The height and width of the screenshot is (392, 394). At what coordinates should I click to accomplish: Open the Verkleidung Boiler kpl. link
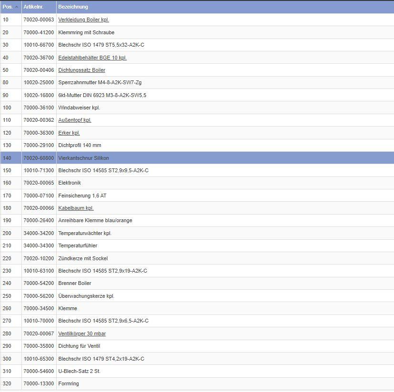[83, 20]
